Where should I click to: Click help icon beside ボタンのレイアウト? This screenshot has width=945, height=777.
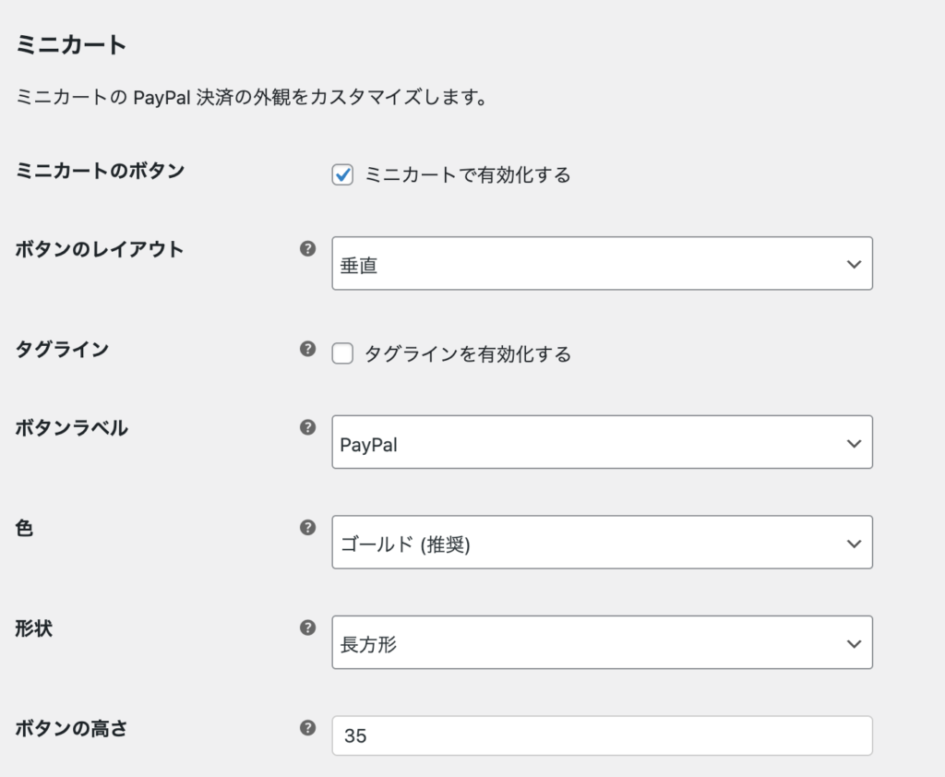point(307,248)
